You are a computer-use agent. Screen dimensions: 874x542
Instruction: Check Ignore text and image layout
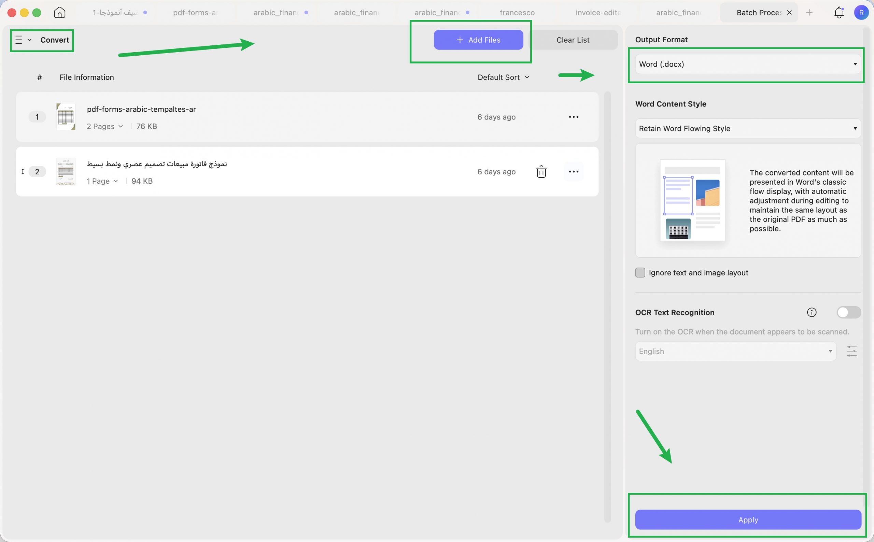640,273
